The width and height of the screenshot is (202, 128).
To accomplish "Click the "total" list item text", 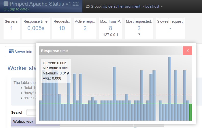I will (30, 88).
